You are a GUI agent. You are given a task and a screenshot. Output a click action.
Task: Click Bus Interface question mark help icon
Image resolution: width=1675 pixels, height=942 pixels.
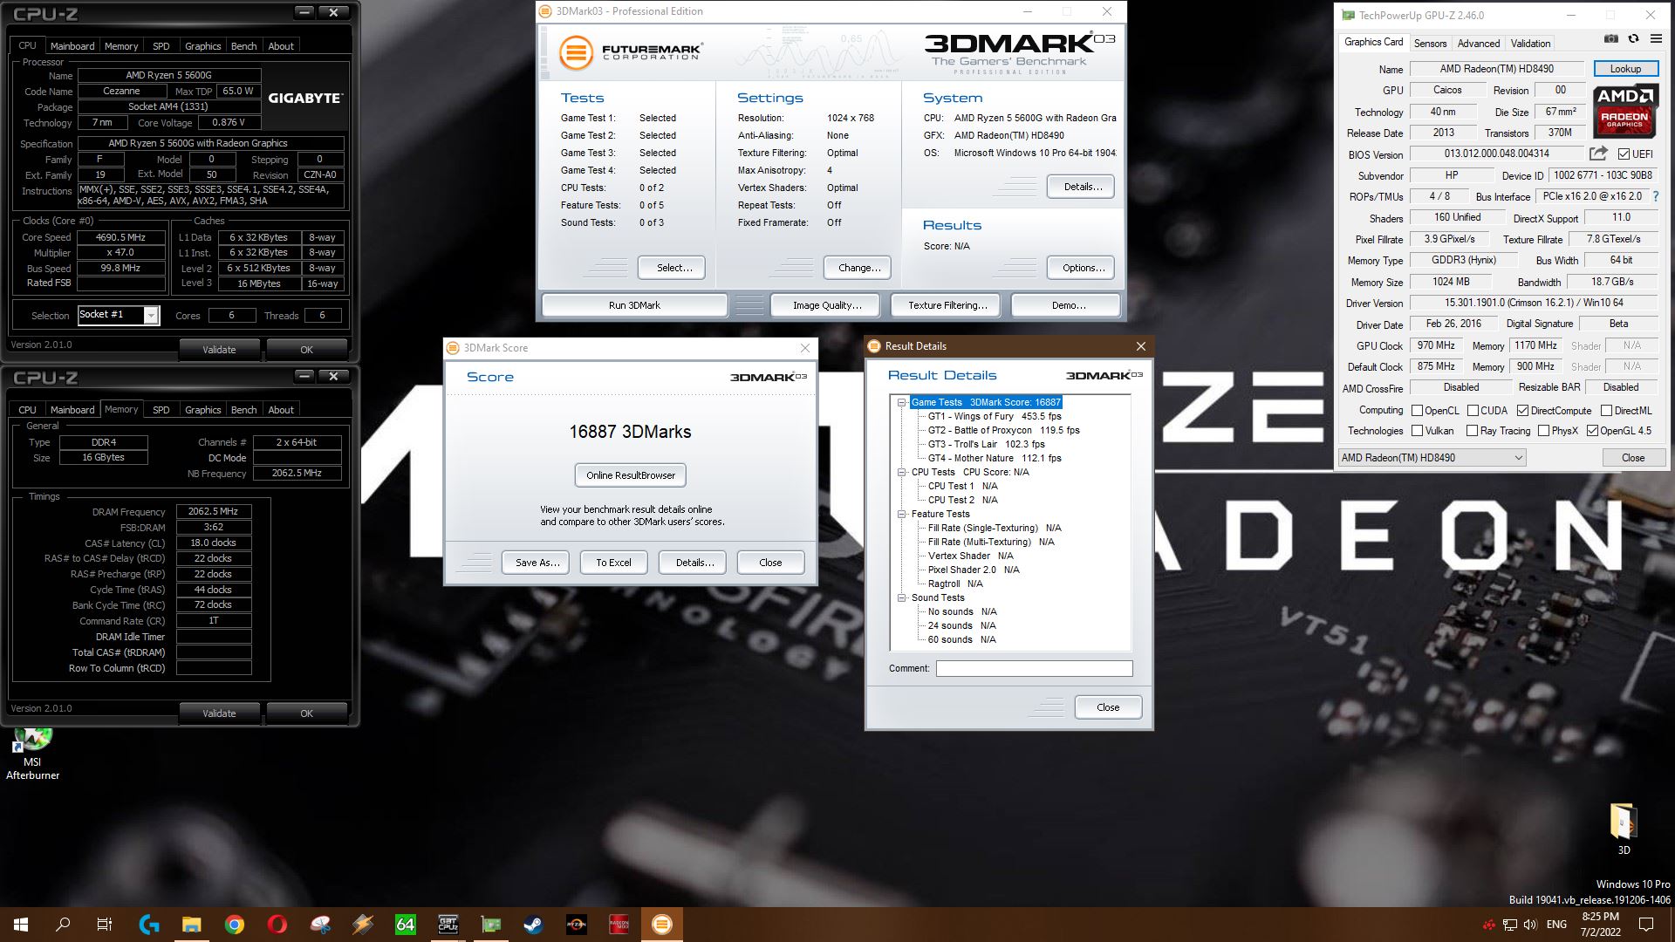click(x=1656, y=196)
